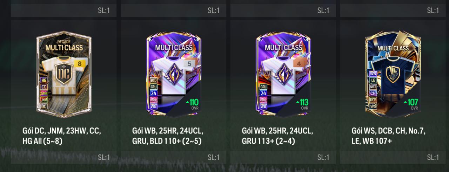Click the yellow 8 badge on DC card
The width and height of the screenshot is (449, 172).
[x=79, y=64]
